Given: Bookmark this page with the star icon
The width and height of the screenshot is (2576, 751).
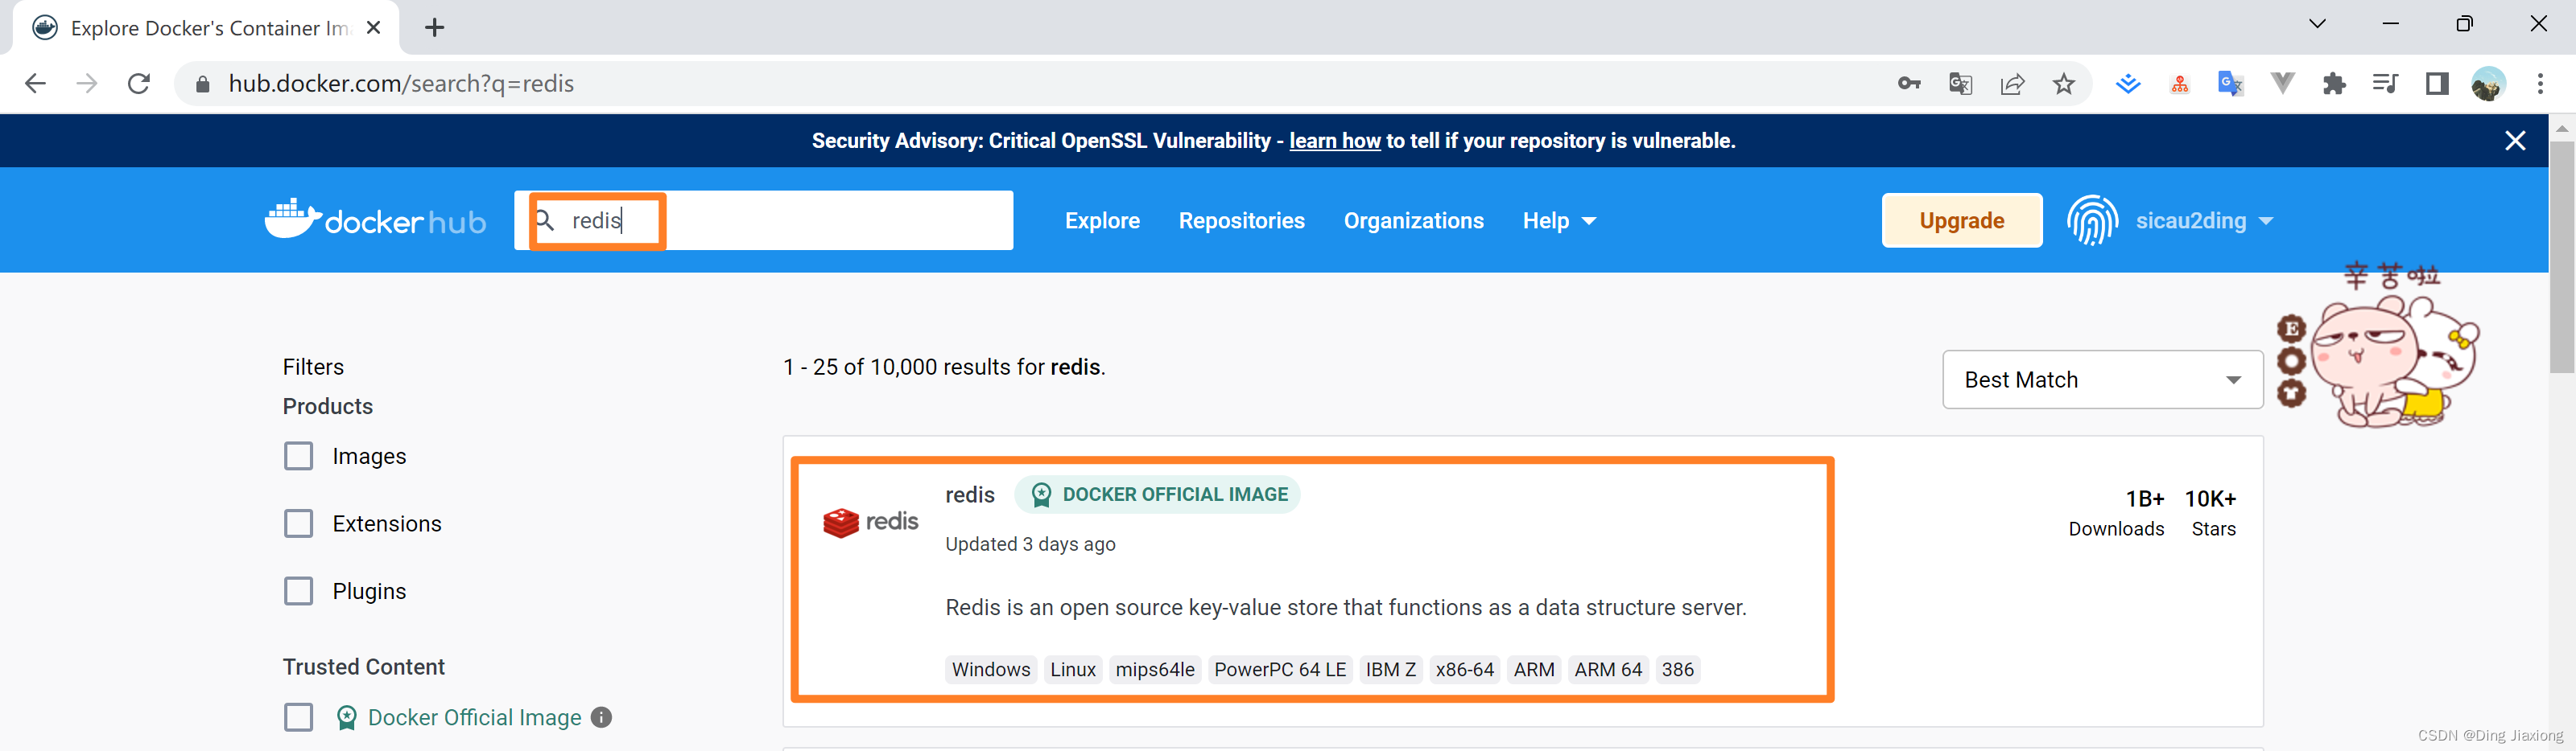Looking at the screenshot, I should point(2064,84).
